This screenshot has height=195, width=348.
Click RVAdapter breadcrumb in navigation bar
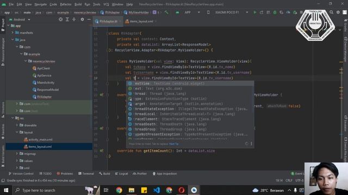[x=110, y=12]
